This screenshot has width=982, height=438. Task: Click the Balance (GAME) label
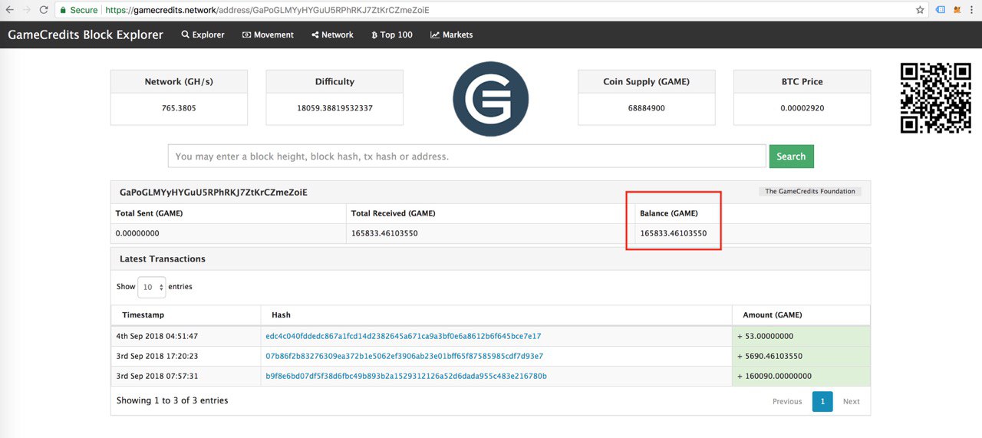click(x=669, y=213)
